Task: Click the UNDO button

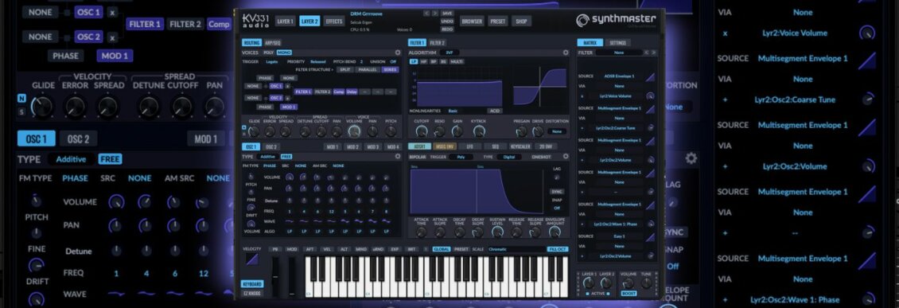Action: [x=447, y=21]
